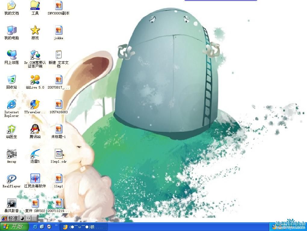This screenshot has width=307, height=231.
Task: Select the 200711219... image file
Action: click(58, 205)
